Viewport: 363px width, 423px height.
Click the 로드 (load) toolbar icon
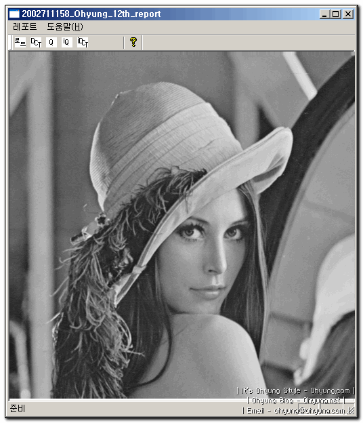point(20,42)
